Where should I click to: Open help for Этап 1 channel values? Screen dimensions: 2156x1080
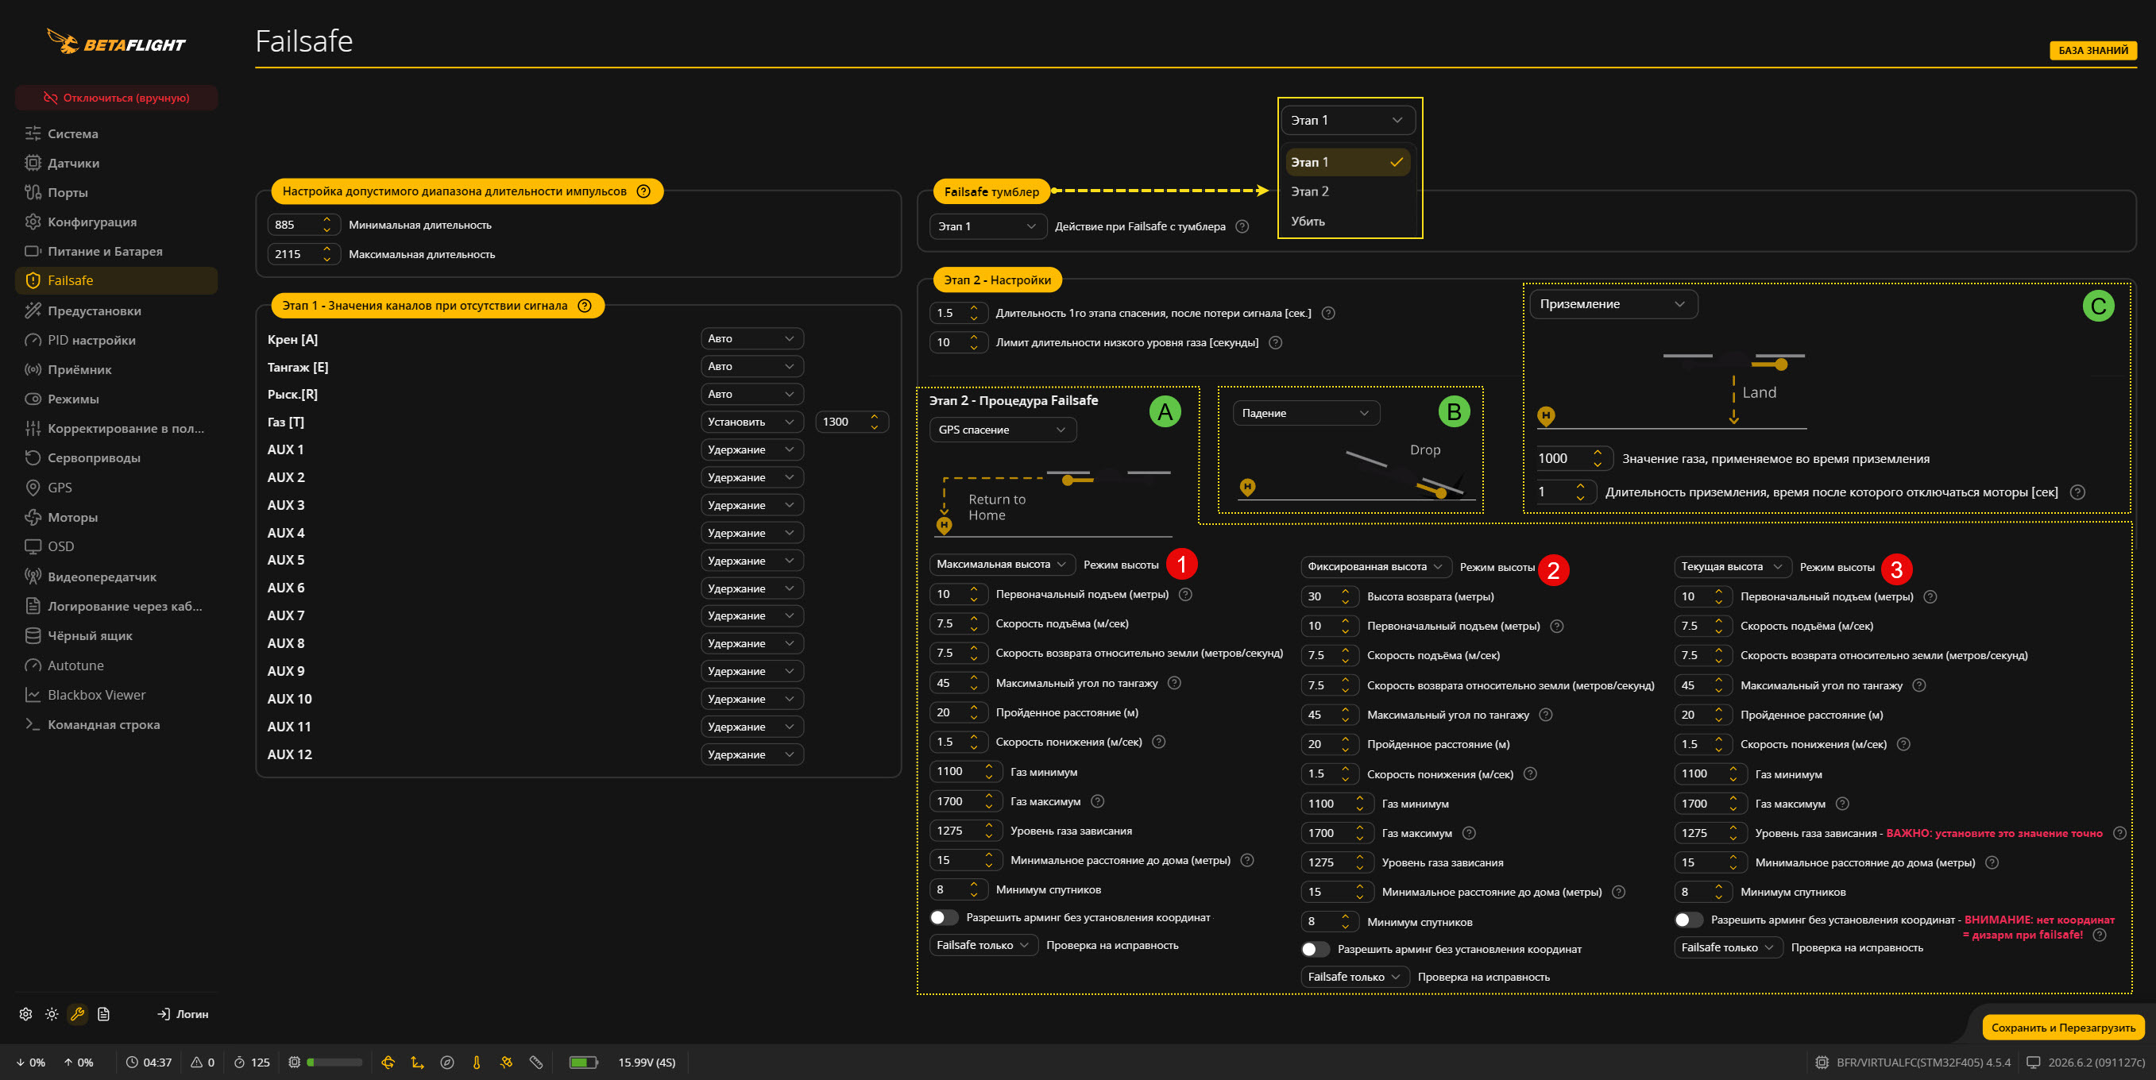(585, 306)
